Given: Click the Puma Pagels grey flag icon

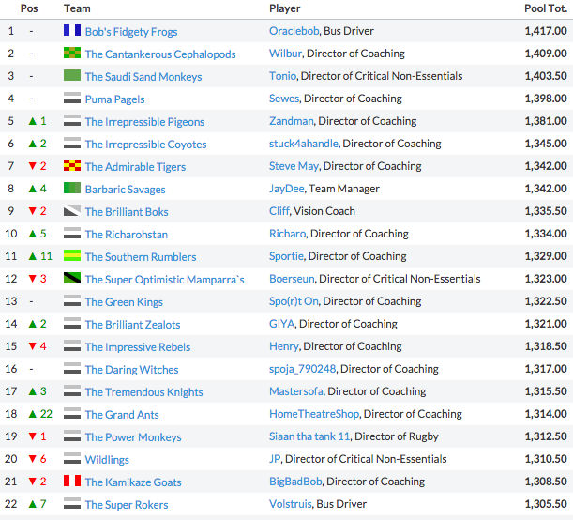Looking at the screenshot, I should [72, 98].
